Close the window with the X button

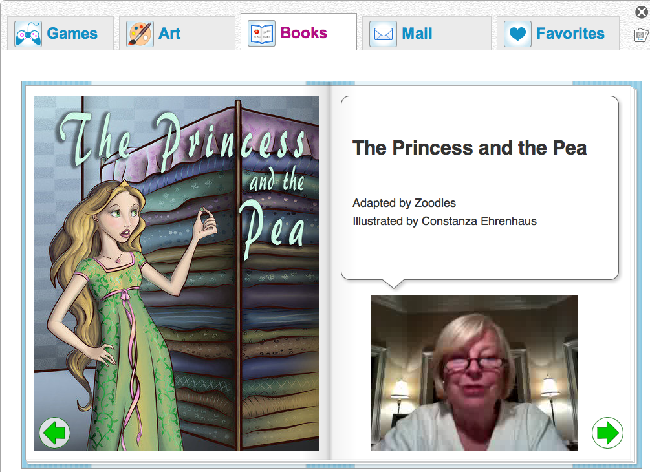click(x=642, y=12)
